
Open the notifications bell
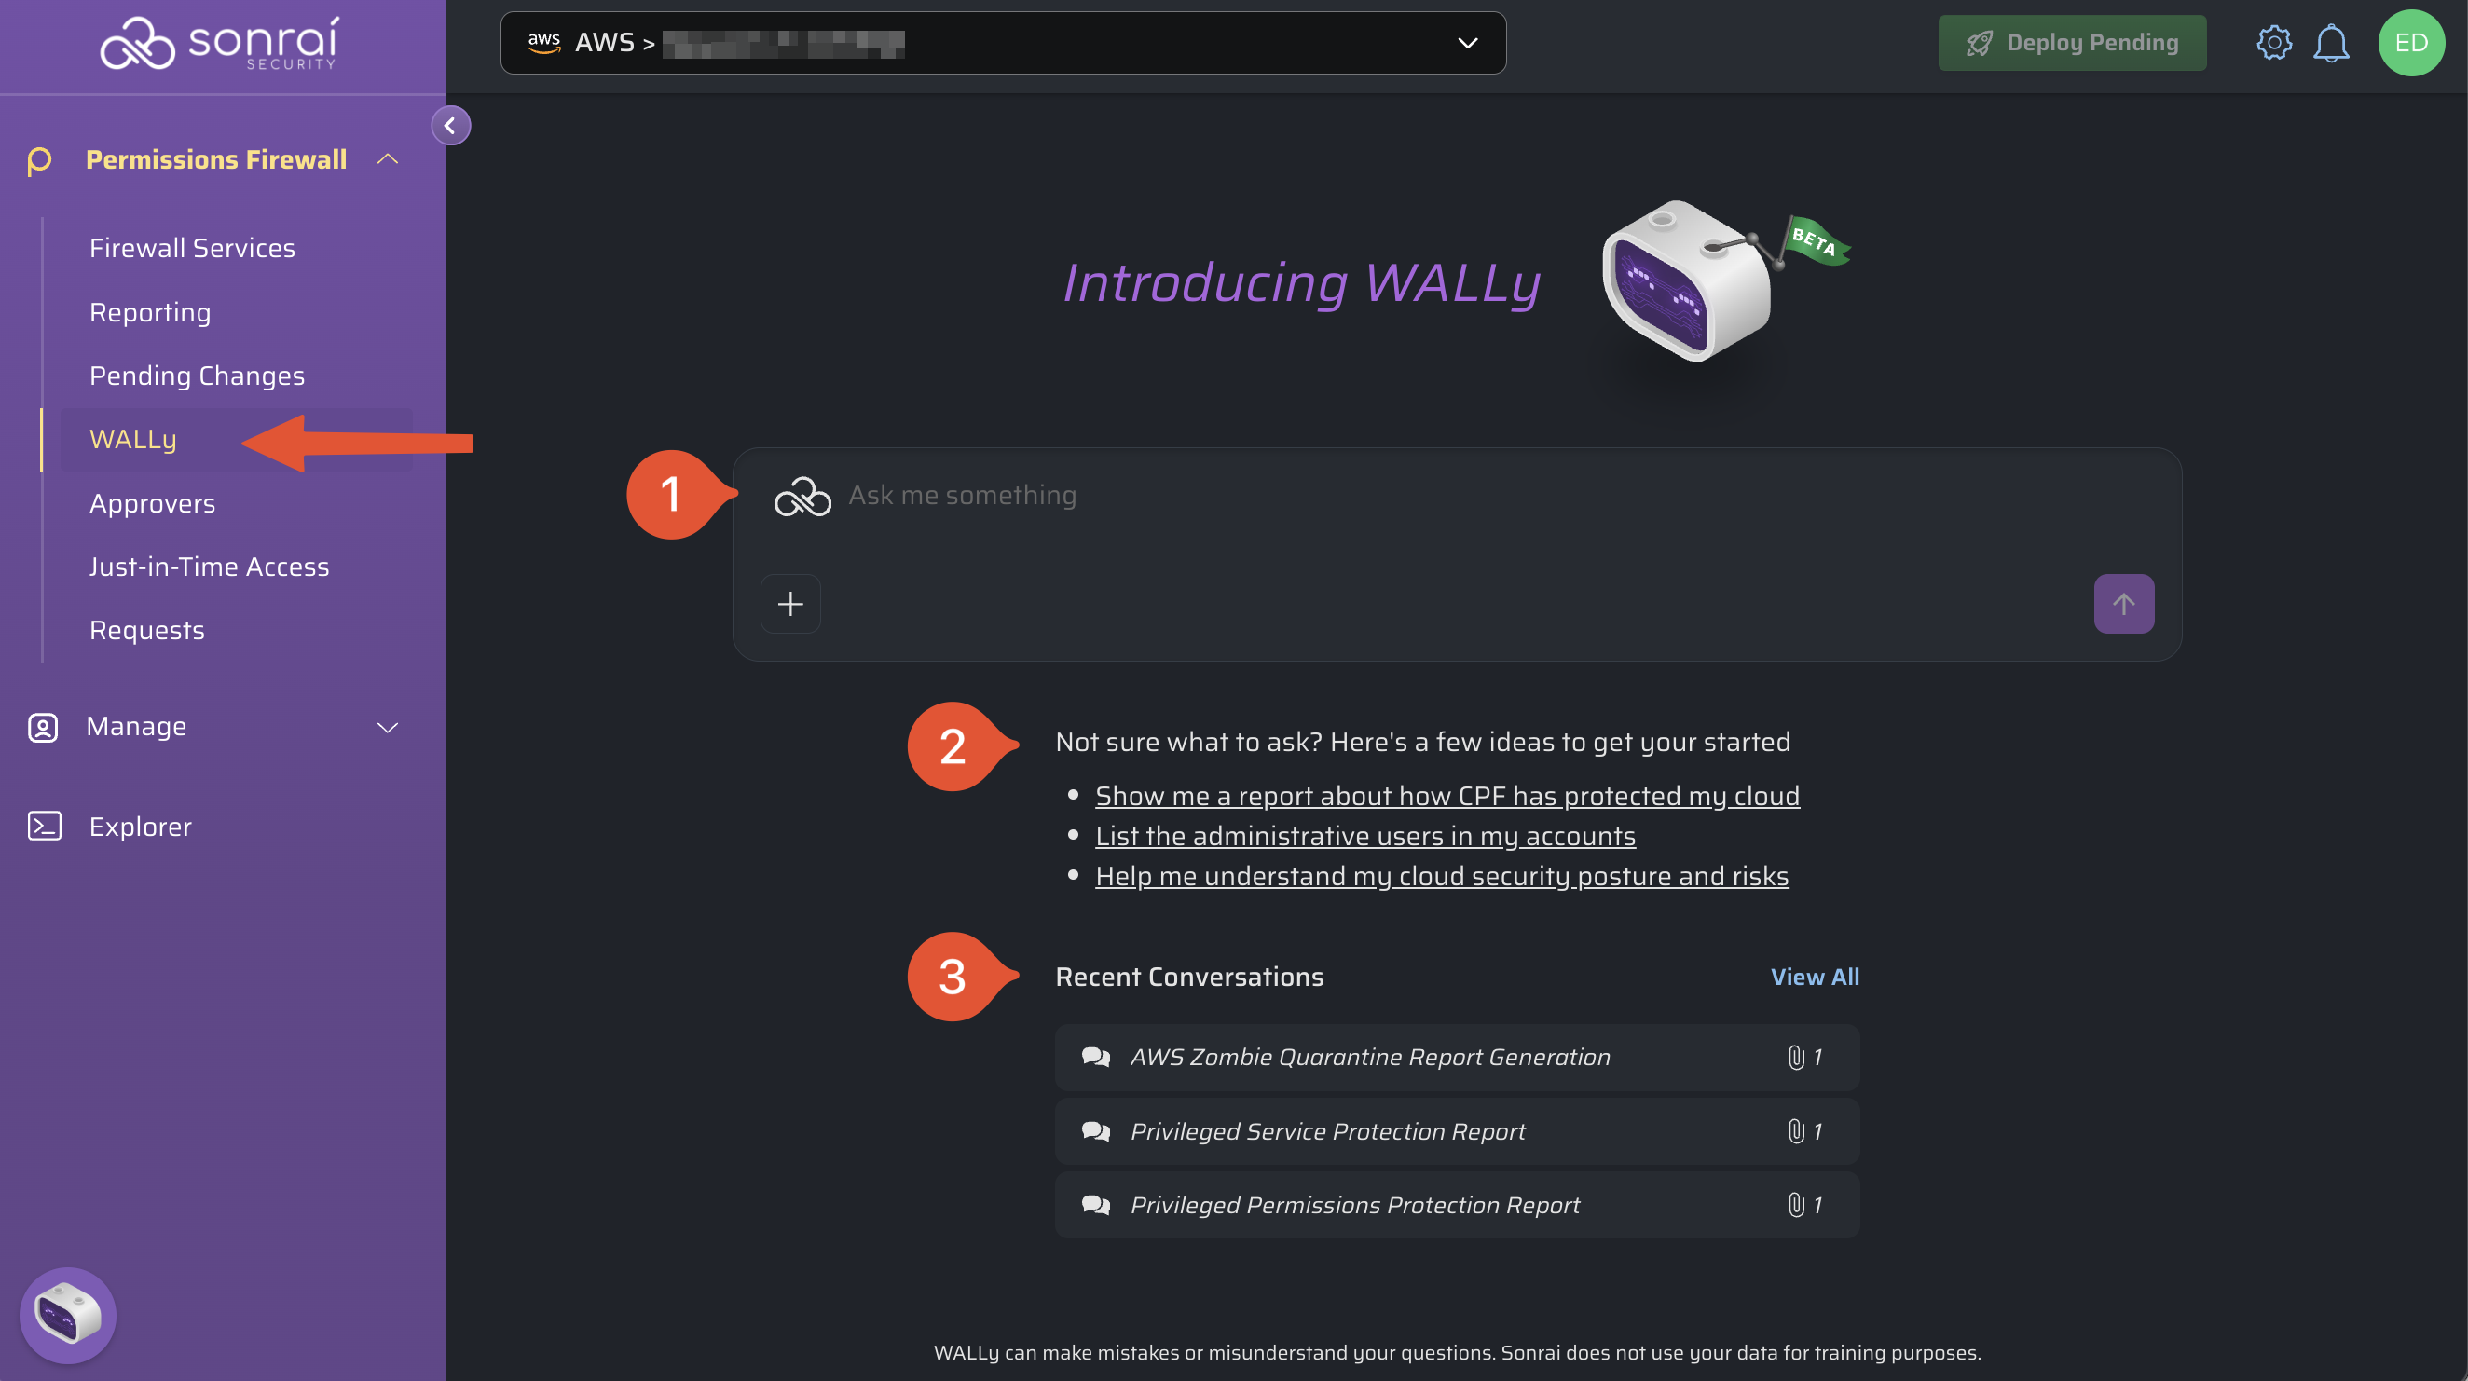point(2330,43)
